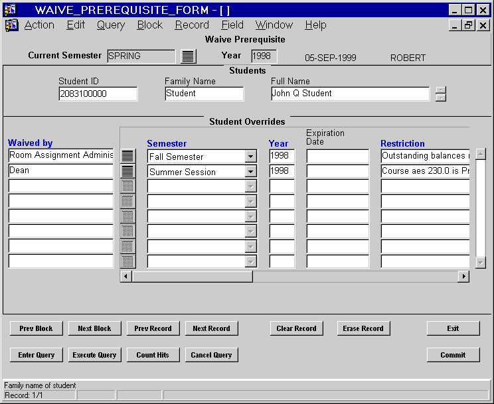
Task: Click down arrow next to Full Name
Action: point(441,98)
